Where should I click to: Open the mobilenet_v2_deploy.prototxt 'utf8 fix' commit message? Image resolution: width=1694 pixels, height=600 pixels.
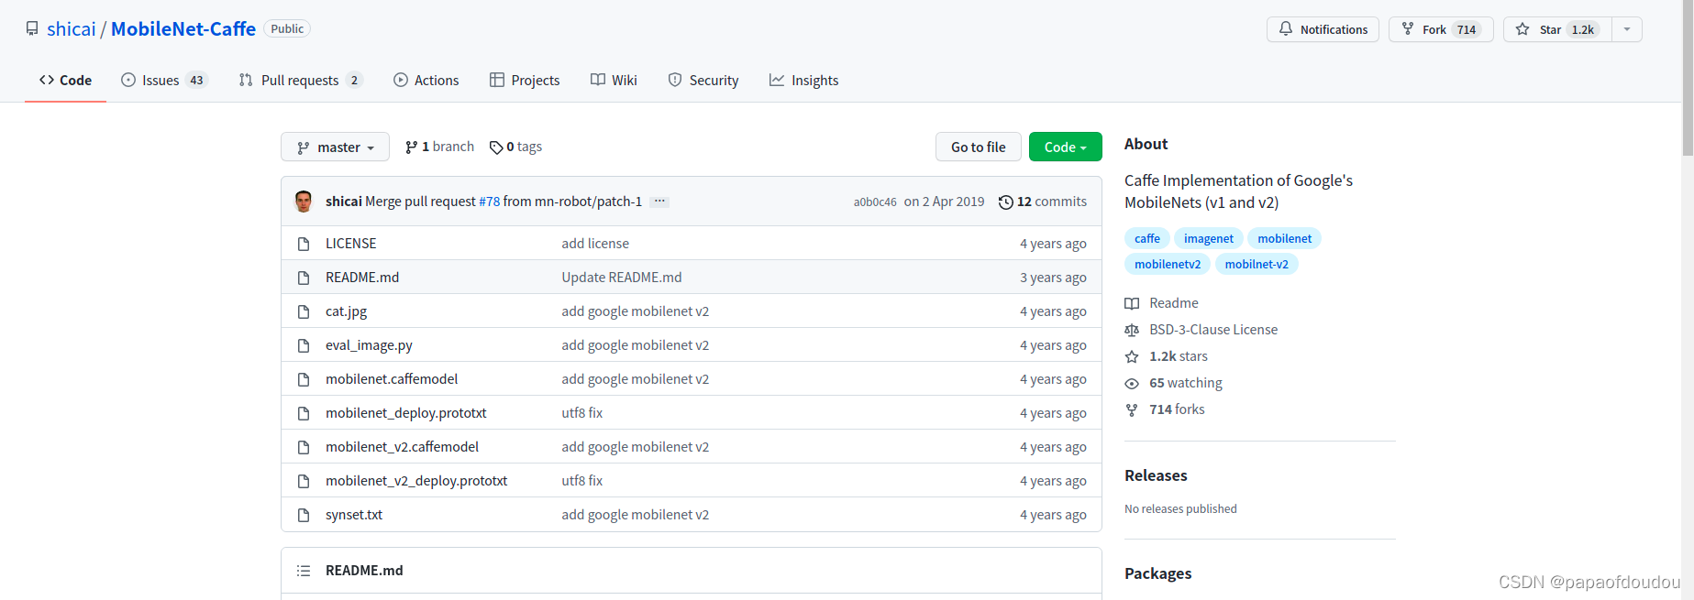(x=582, y=481)
